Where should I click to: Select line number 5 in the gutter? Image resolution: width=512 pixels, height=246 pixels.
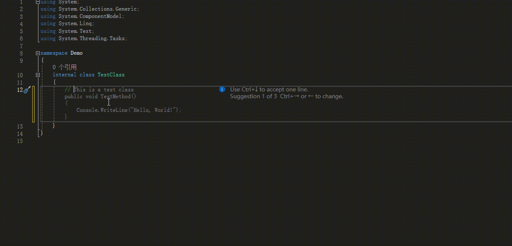click(x=21, y=31)
